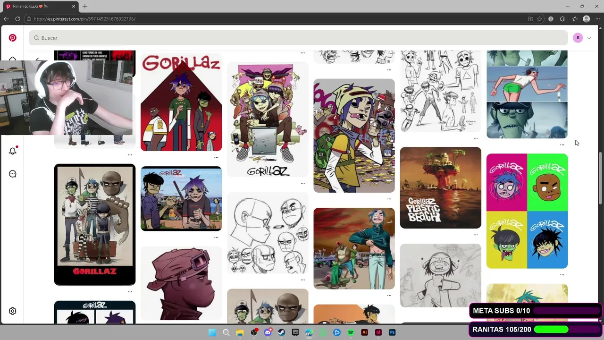Open the Windows Start menu
The image size is (604, 340).
212,332
